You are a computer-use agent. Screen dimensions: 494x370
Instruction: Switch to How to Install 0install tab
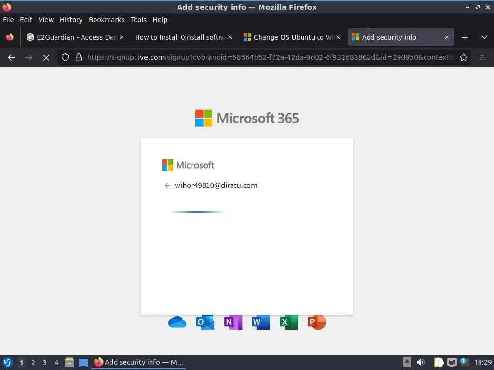[x=184, y=37]
